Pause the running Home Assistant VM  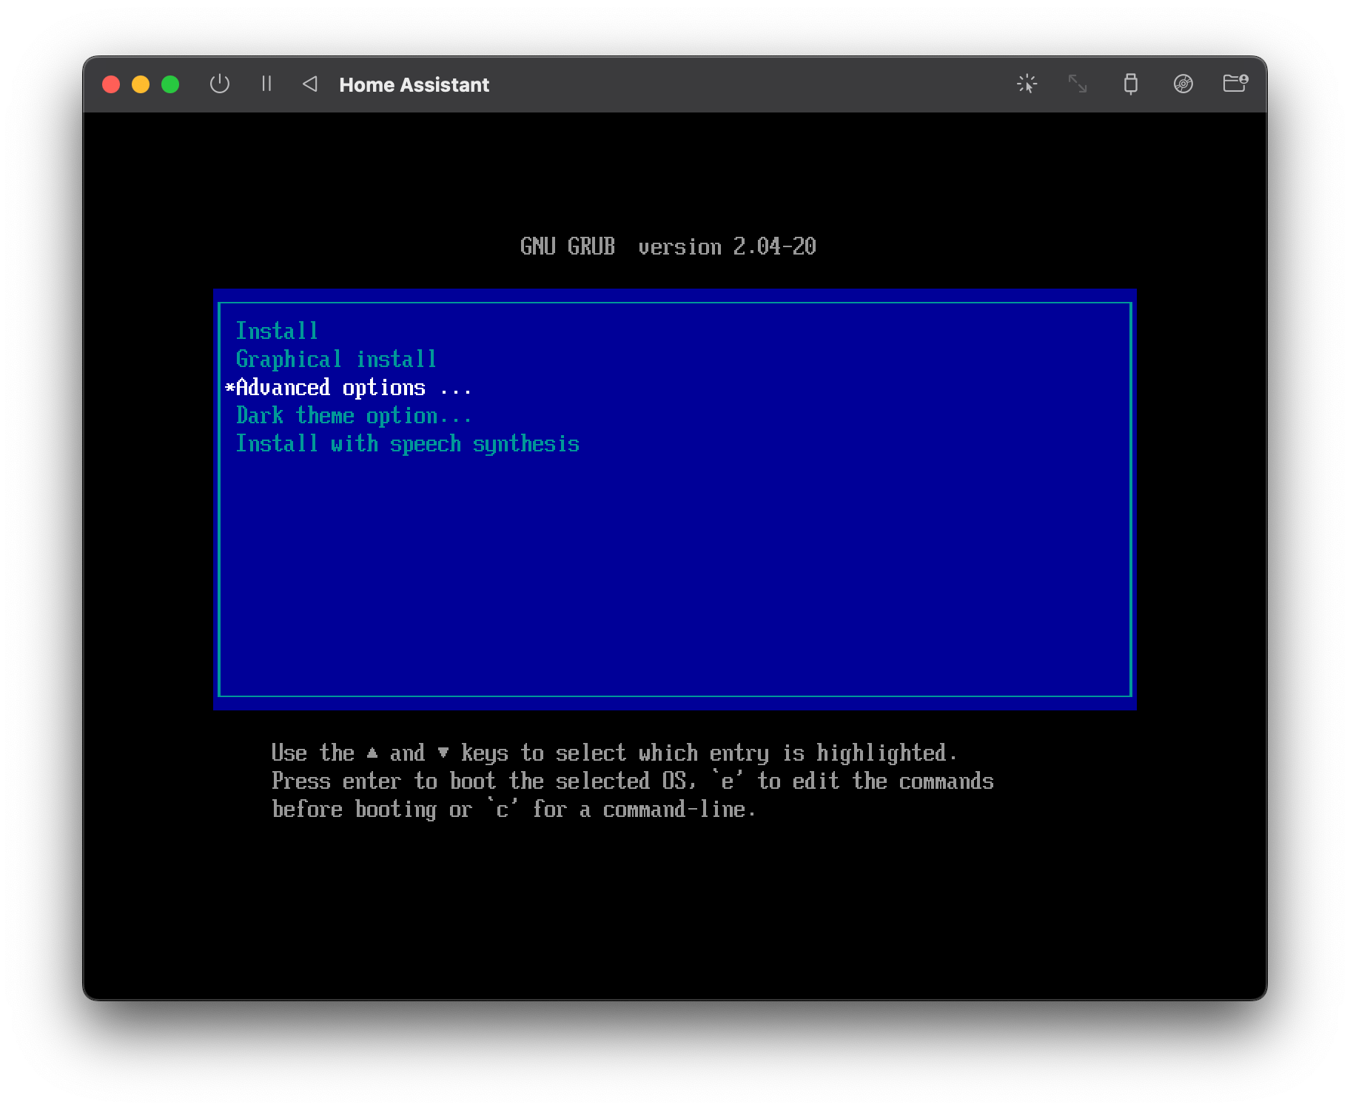(267, 84)
